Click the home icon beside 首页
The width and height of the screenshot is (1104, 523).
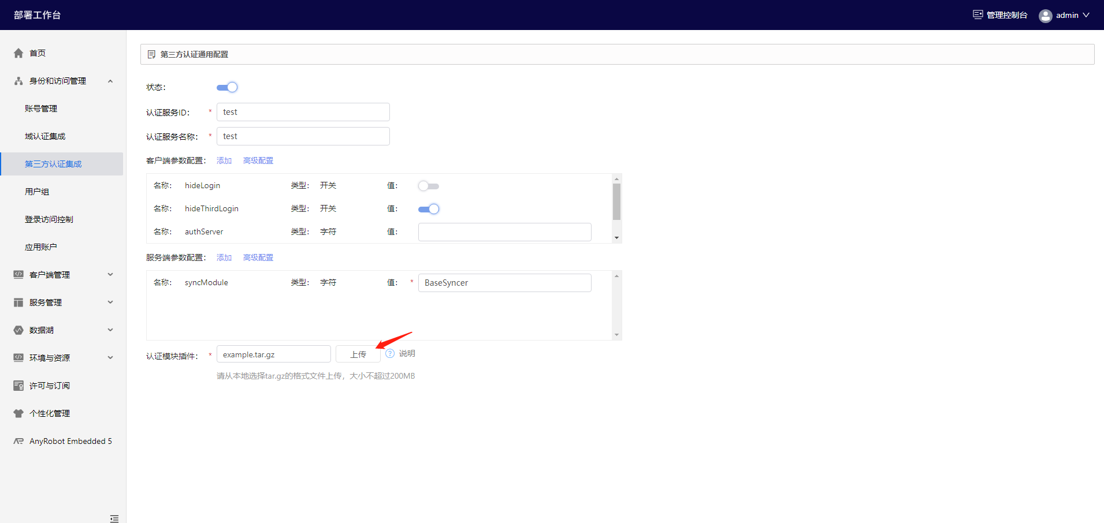click(18, 53)
